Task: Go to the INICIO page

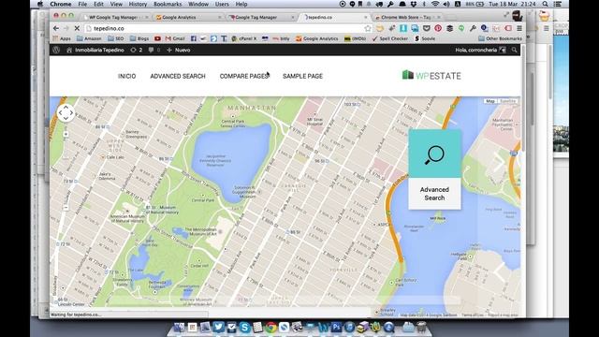Action: (x=127, y=76)
